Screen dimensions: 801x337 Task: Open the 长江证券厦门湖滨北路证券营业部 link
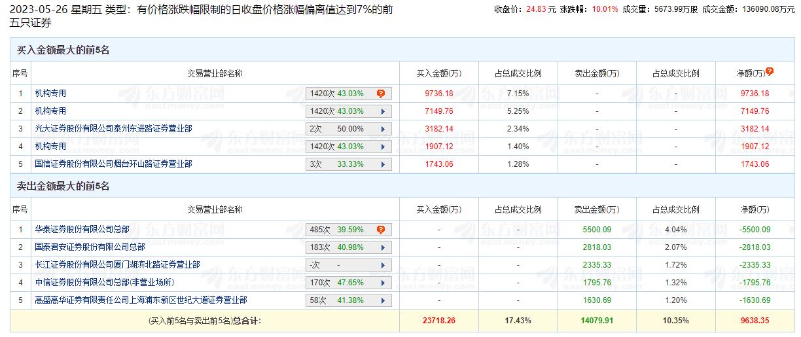[x=117, y=265]
